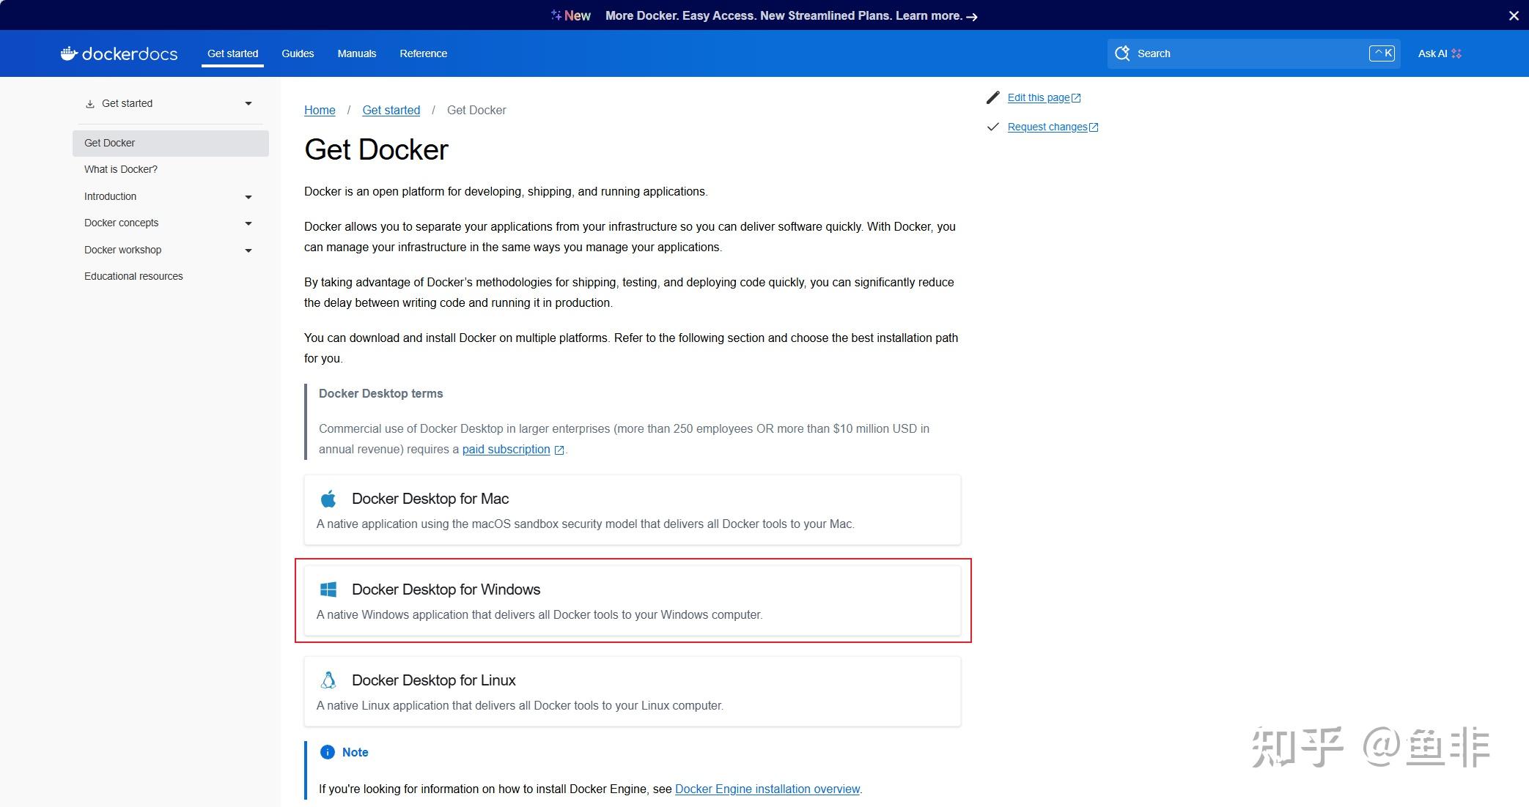The width and height of the screenshot is (1529, 807).
Task: Click the Docker docs whale logo
Action: click(69, 53)
